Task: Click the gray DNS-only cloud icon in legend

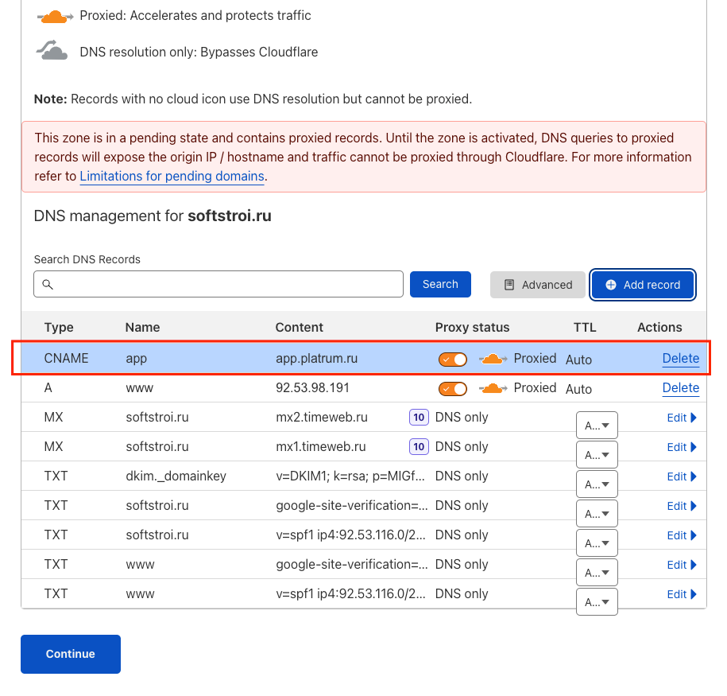Action: [52, 51]
